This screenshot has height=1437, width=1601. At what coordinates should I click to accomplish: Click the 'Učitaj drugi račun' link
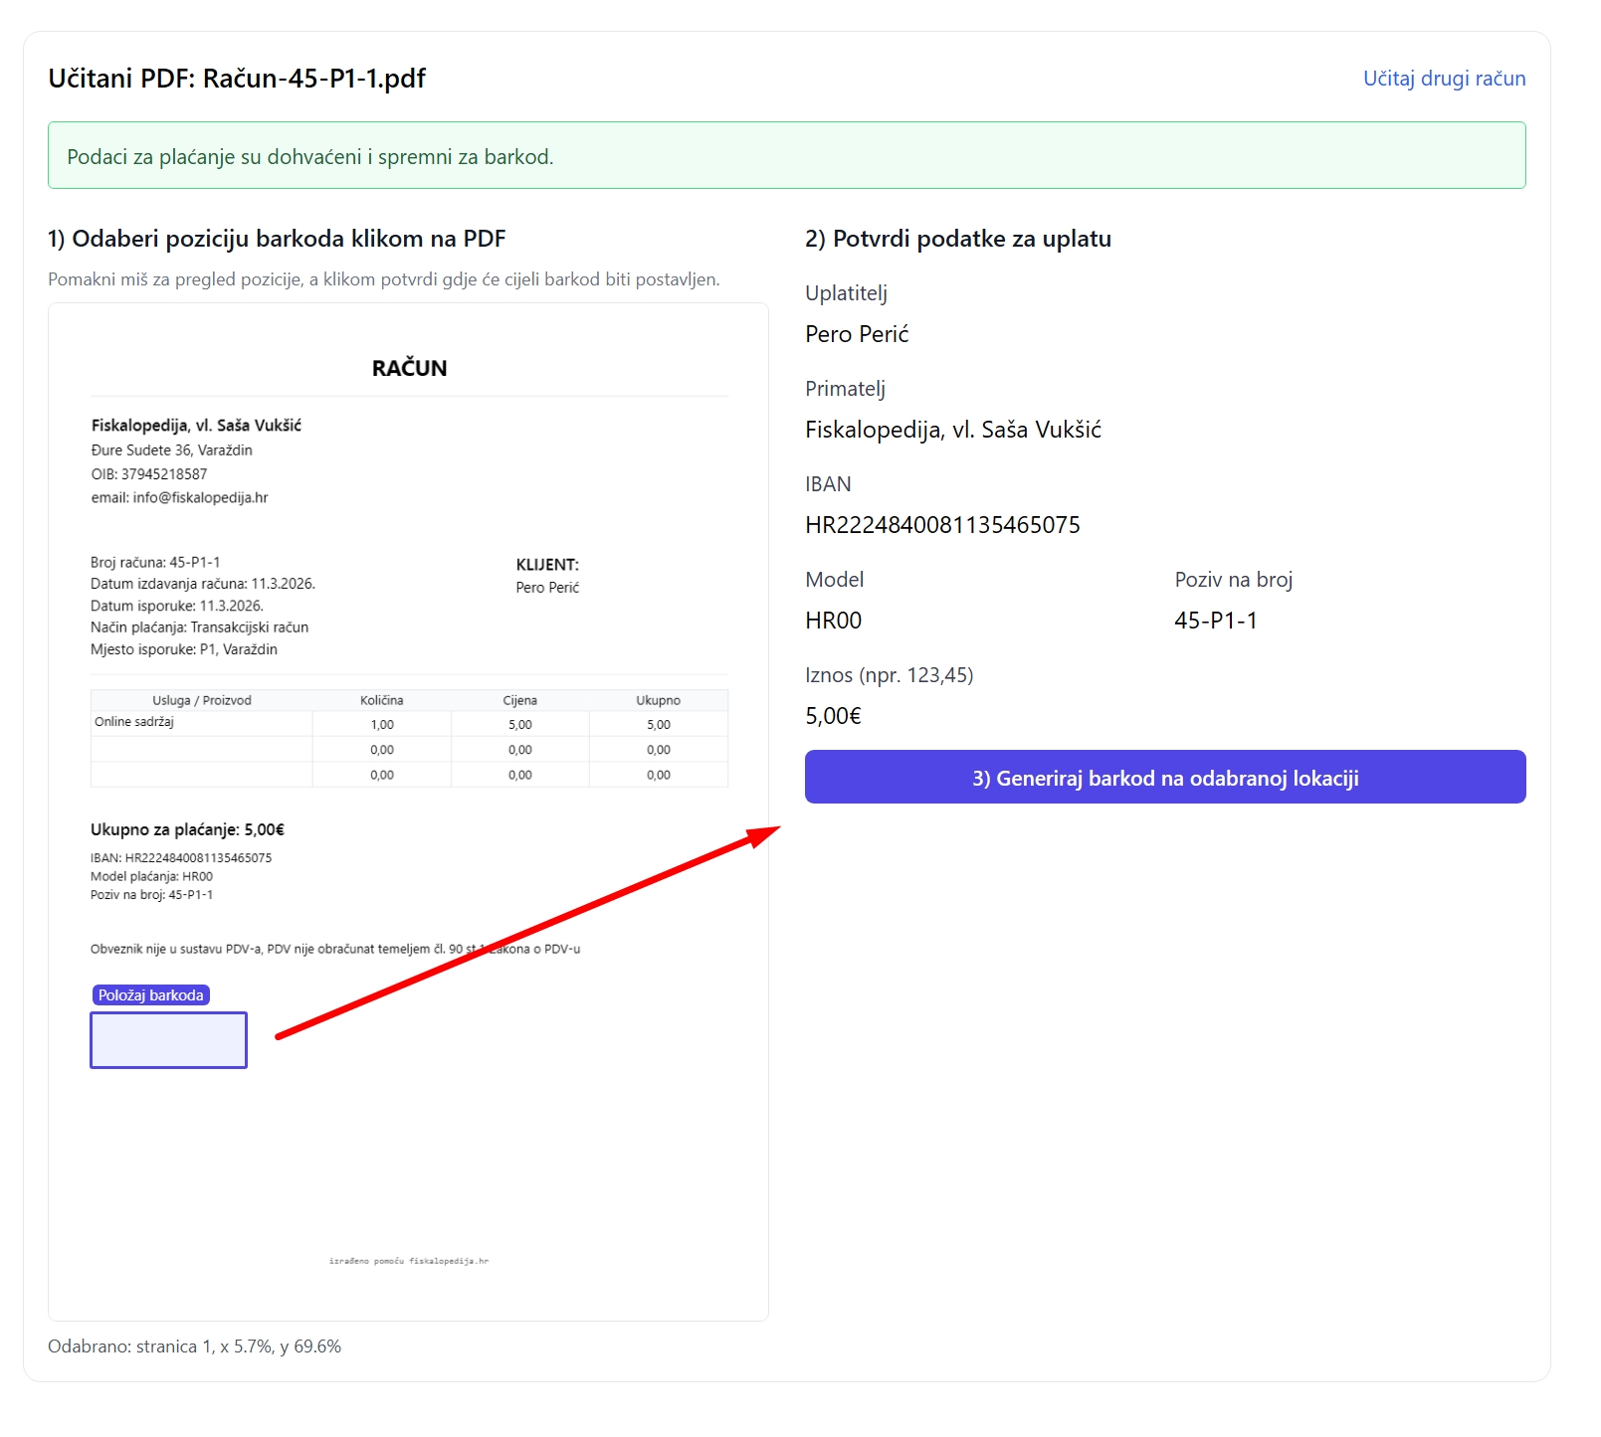1443,79
